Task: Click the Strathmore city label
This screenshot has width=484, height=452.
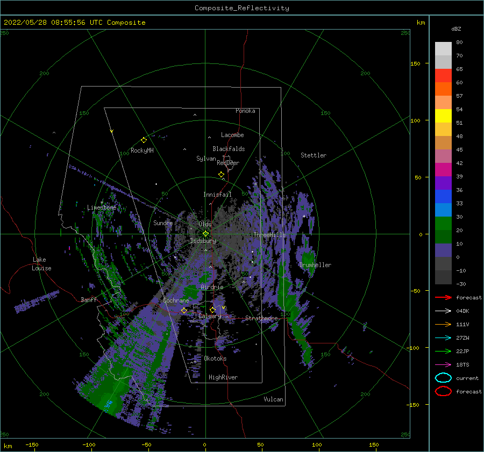Action: (261, 318)
